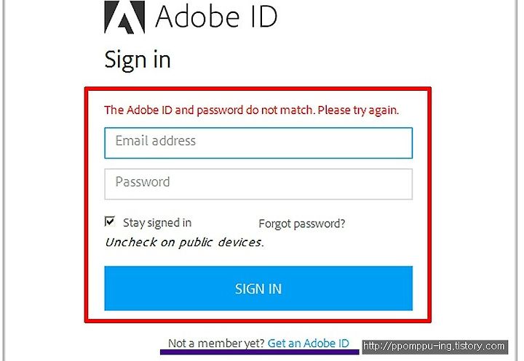Click the 'Email address' placeholder text
The width and height of the screenshot is (524, 361).
coord(156,141)
